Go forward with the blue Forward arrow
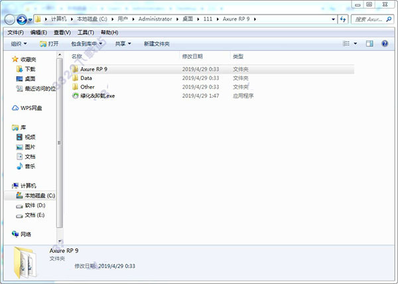The image size is (398, 284). click(x=22, y=19)
